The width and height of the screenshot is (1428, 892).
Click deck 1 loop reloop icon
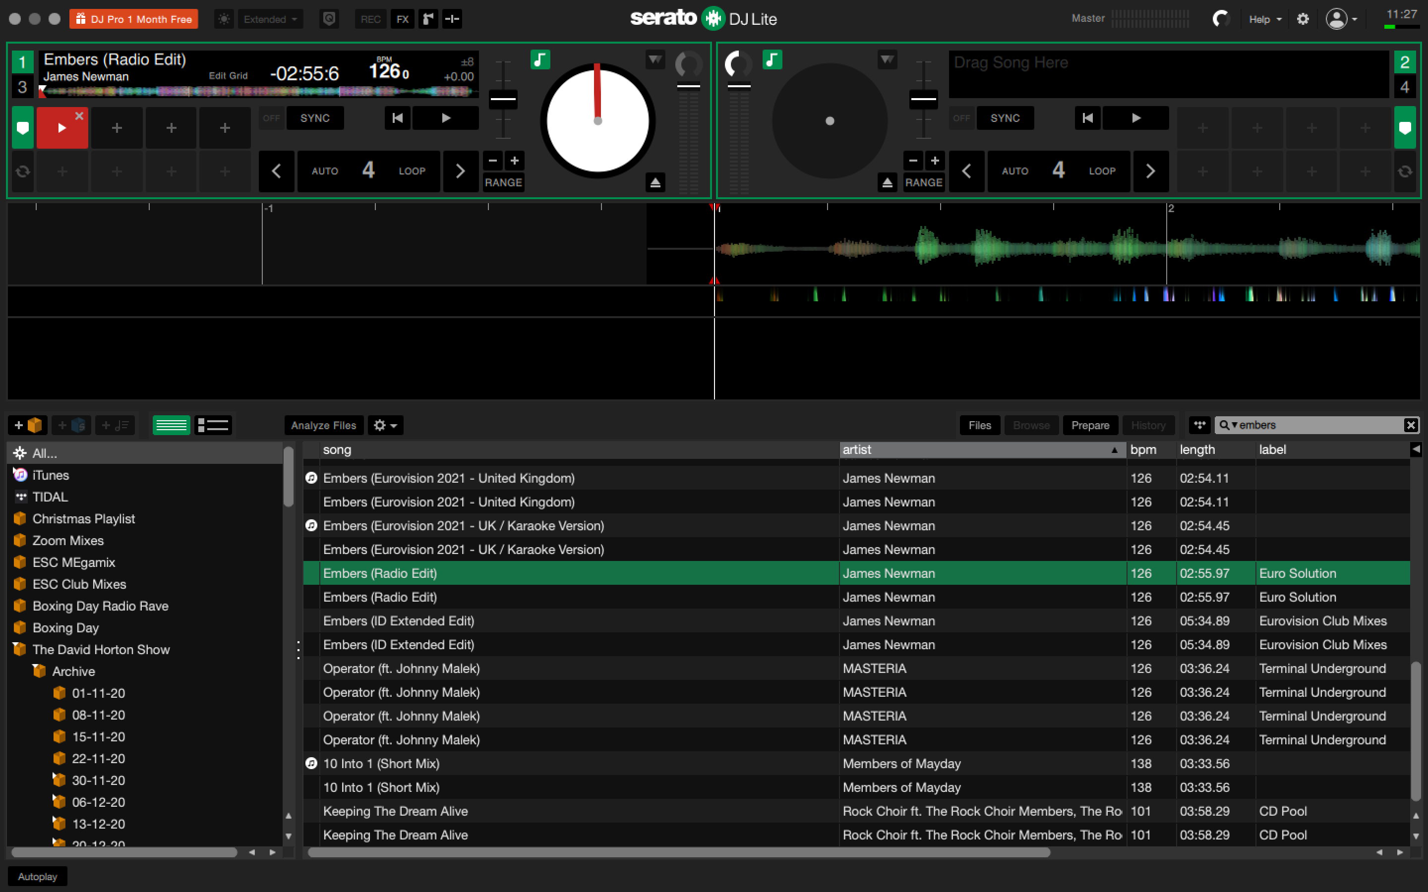point(22,171)
